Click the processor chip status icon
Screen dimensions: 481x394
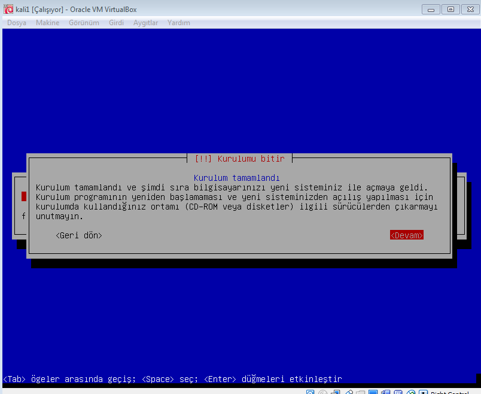397,392
